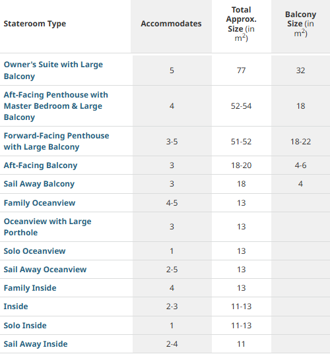Click the Accommodates column header
Image resolution: width=330 pixels, height=354 pixels.
click(x=171, y=24)
